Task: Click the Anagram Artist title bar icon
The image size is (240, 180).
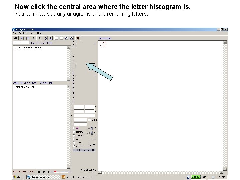Action: 14,29
